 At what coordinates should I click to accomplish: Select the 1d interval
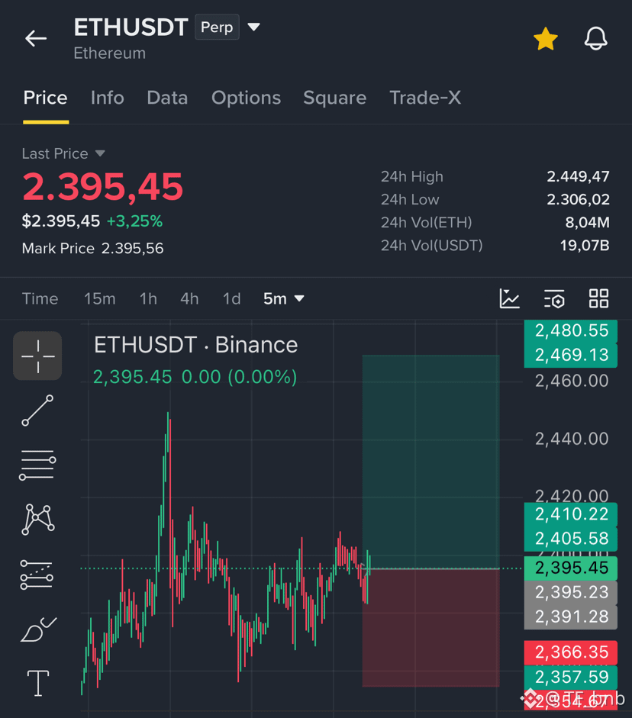(x=231, y=298)
